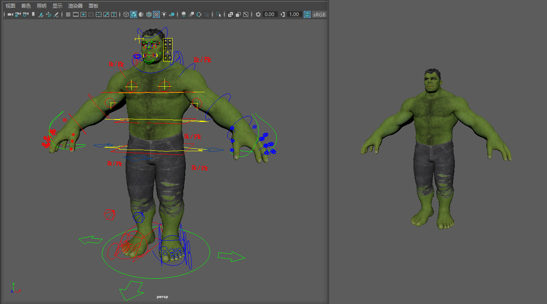Click the Exposure aperture icon
Screen dimensions: 547x304
click(x=258, y=14)
